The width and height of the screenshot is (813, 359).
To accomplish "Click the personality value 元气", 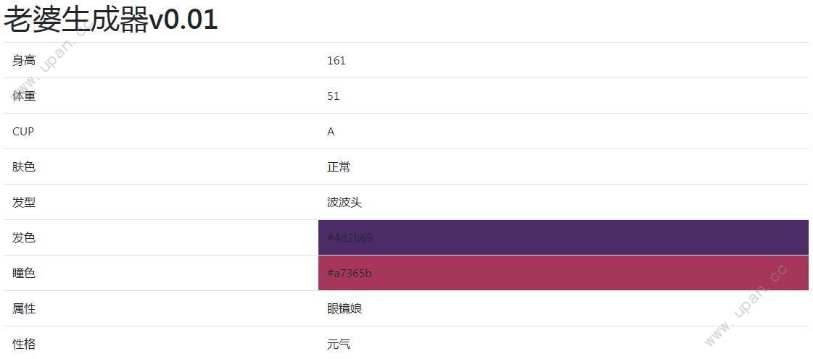I will [x=339, y=344].
